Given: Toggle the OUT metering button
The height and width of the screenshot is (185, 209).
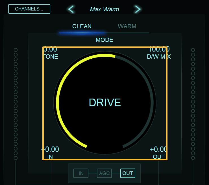Looking at the screenshot, I should click(128, 173).
